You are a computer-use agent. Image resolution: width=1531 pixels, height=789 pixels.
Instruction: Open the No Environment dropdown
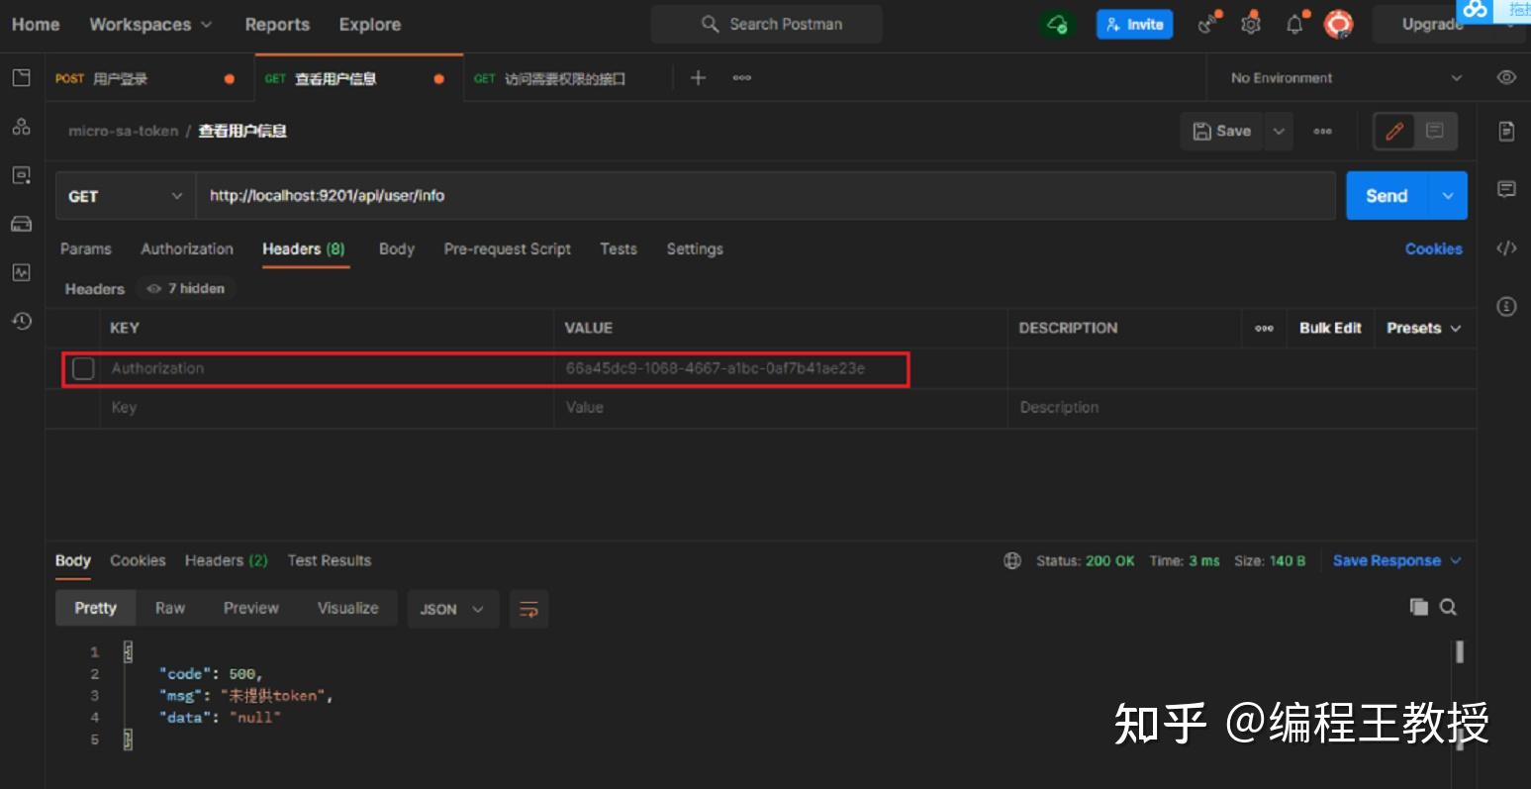[1345, 78]
